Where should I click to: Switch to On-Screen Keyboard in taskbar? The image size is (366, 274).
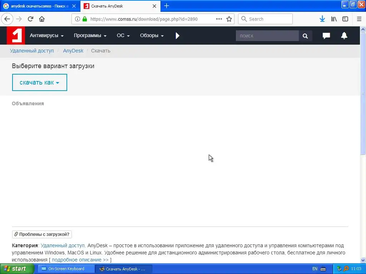[x=66, y=269]
